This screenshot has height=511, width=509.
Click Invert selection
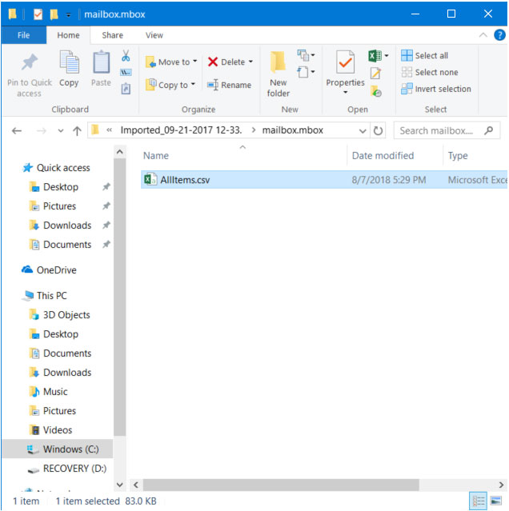436,89
